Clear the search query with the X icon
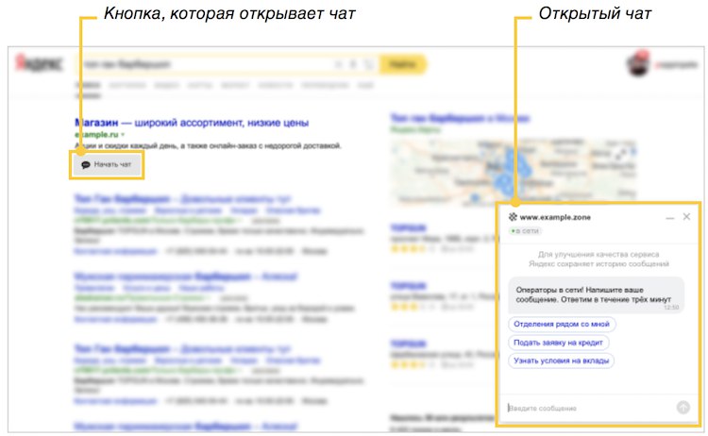 pyautogui.click(x=338, y=64)
